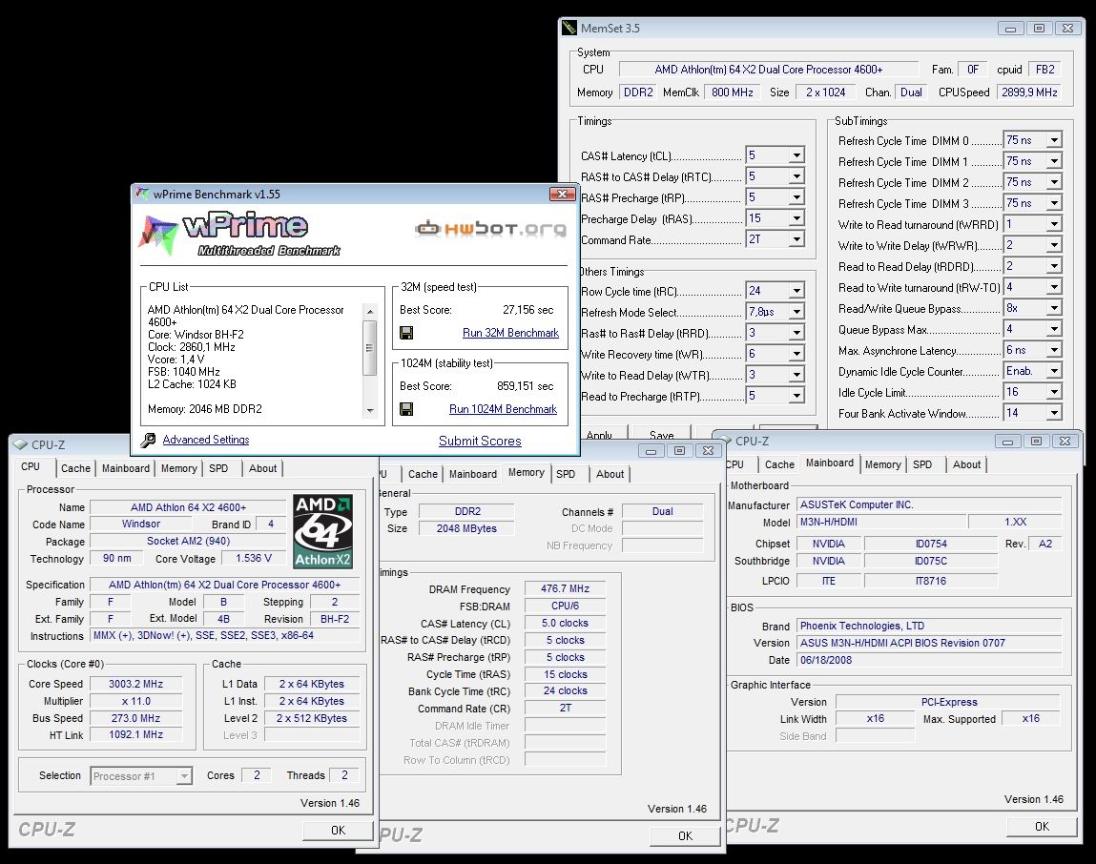This screenshot has height=864, width=1096.
Task: Open the Command Rate 2T dropdown
Action: tap(796, 239)
